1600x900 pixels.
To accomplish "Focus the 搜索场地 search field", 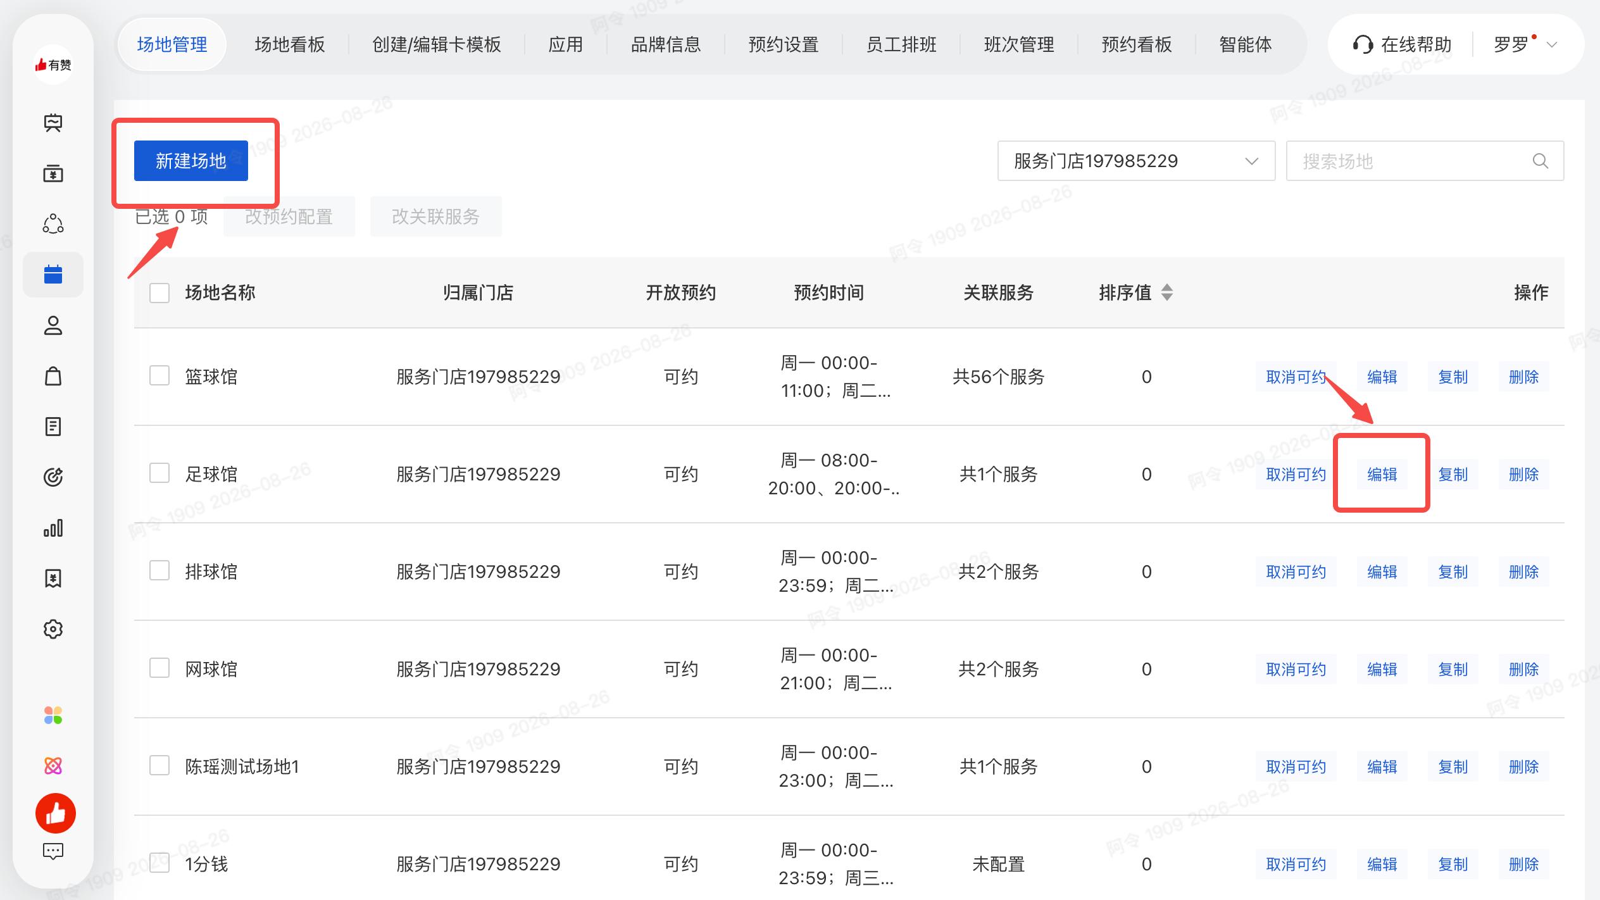I will (x=1425, y=161).
